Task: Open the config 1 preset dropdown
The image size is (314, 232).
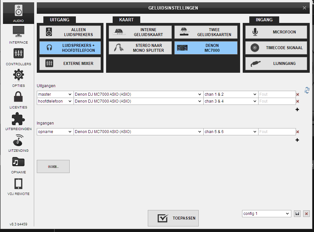Action: [x=267, y=214]
